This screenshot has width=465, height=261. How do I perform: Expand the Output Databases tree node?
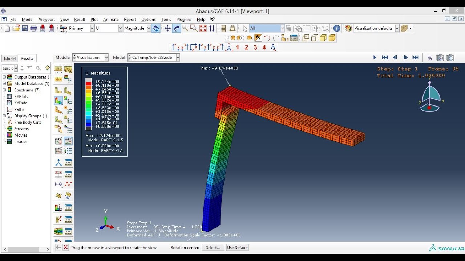[x=4, y=77]
